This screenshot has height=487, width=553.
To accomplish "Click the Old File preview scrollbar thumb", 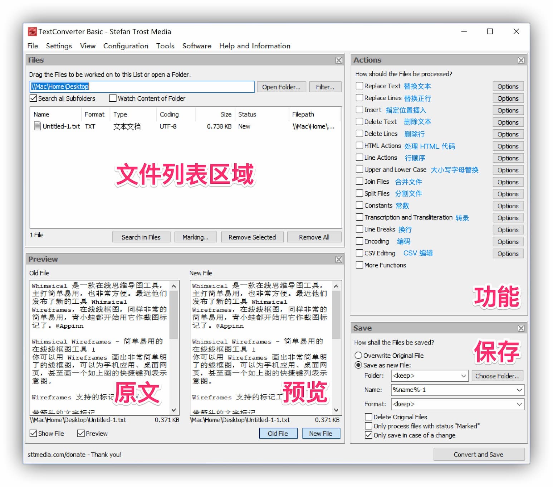I will (x=173, y=314).
